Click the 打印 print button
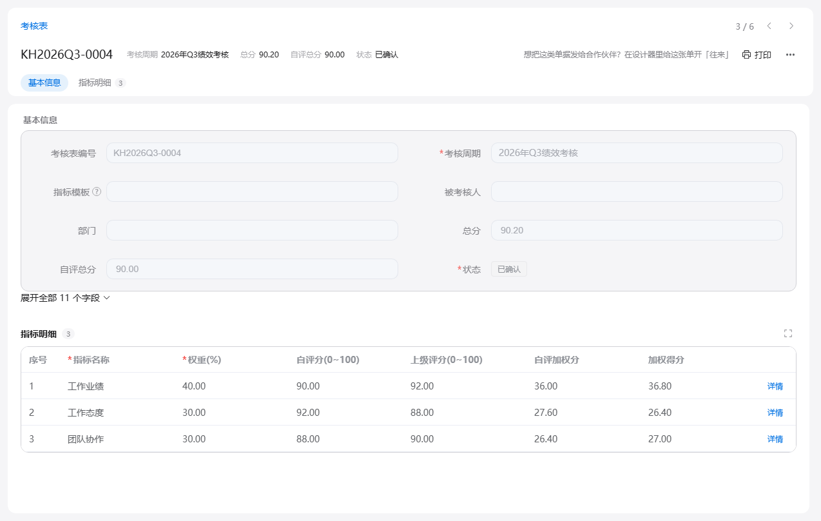The width and height of the screenshot is (821, 521). tap(757, 55)
